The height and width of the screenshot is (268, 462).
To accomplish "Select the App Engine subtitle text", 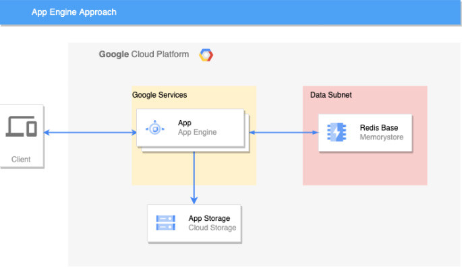I will (197, 132).
